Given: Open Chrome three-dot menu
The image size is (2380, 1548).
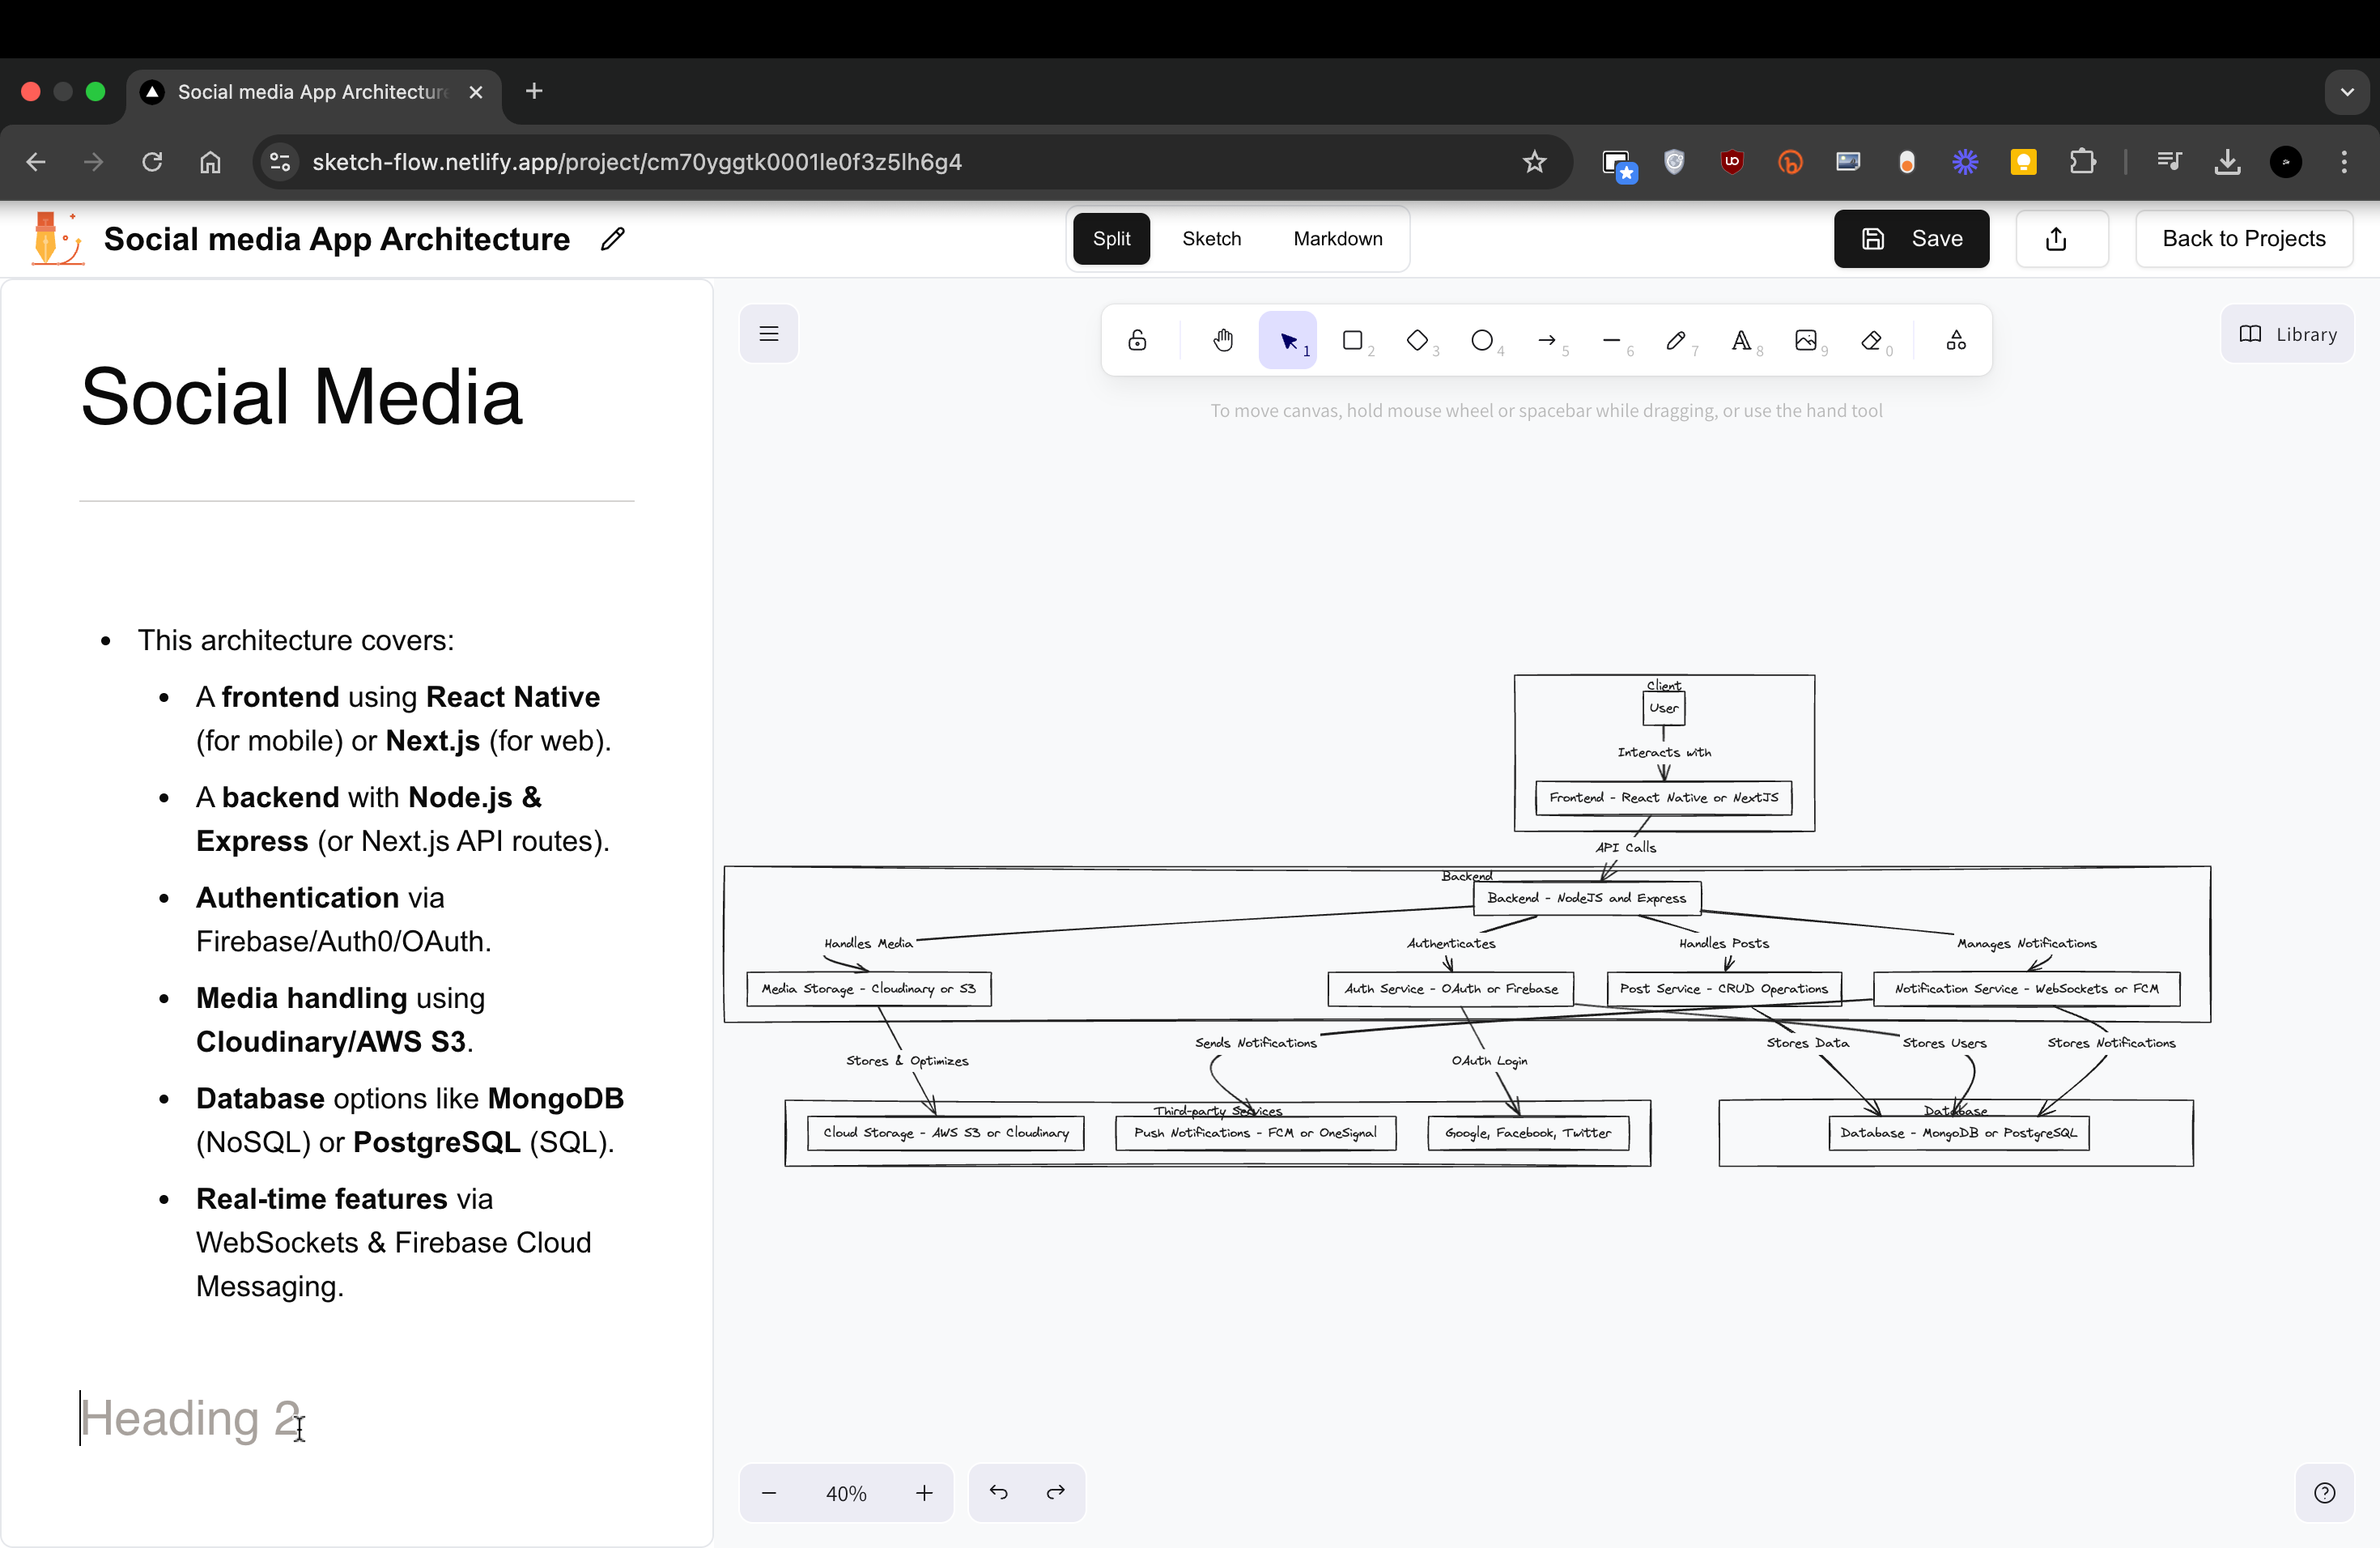Looking at the screenshot, I should (x=2344, y=162).
